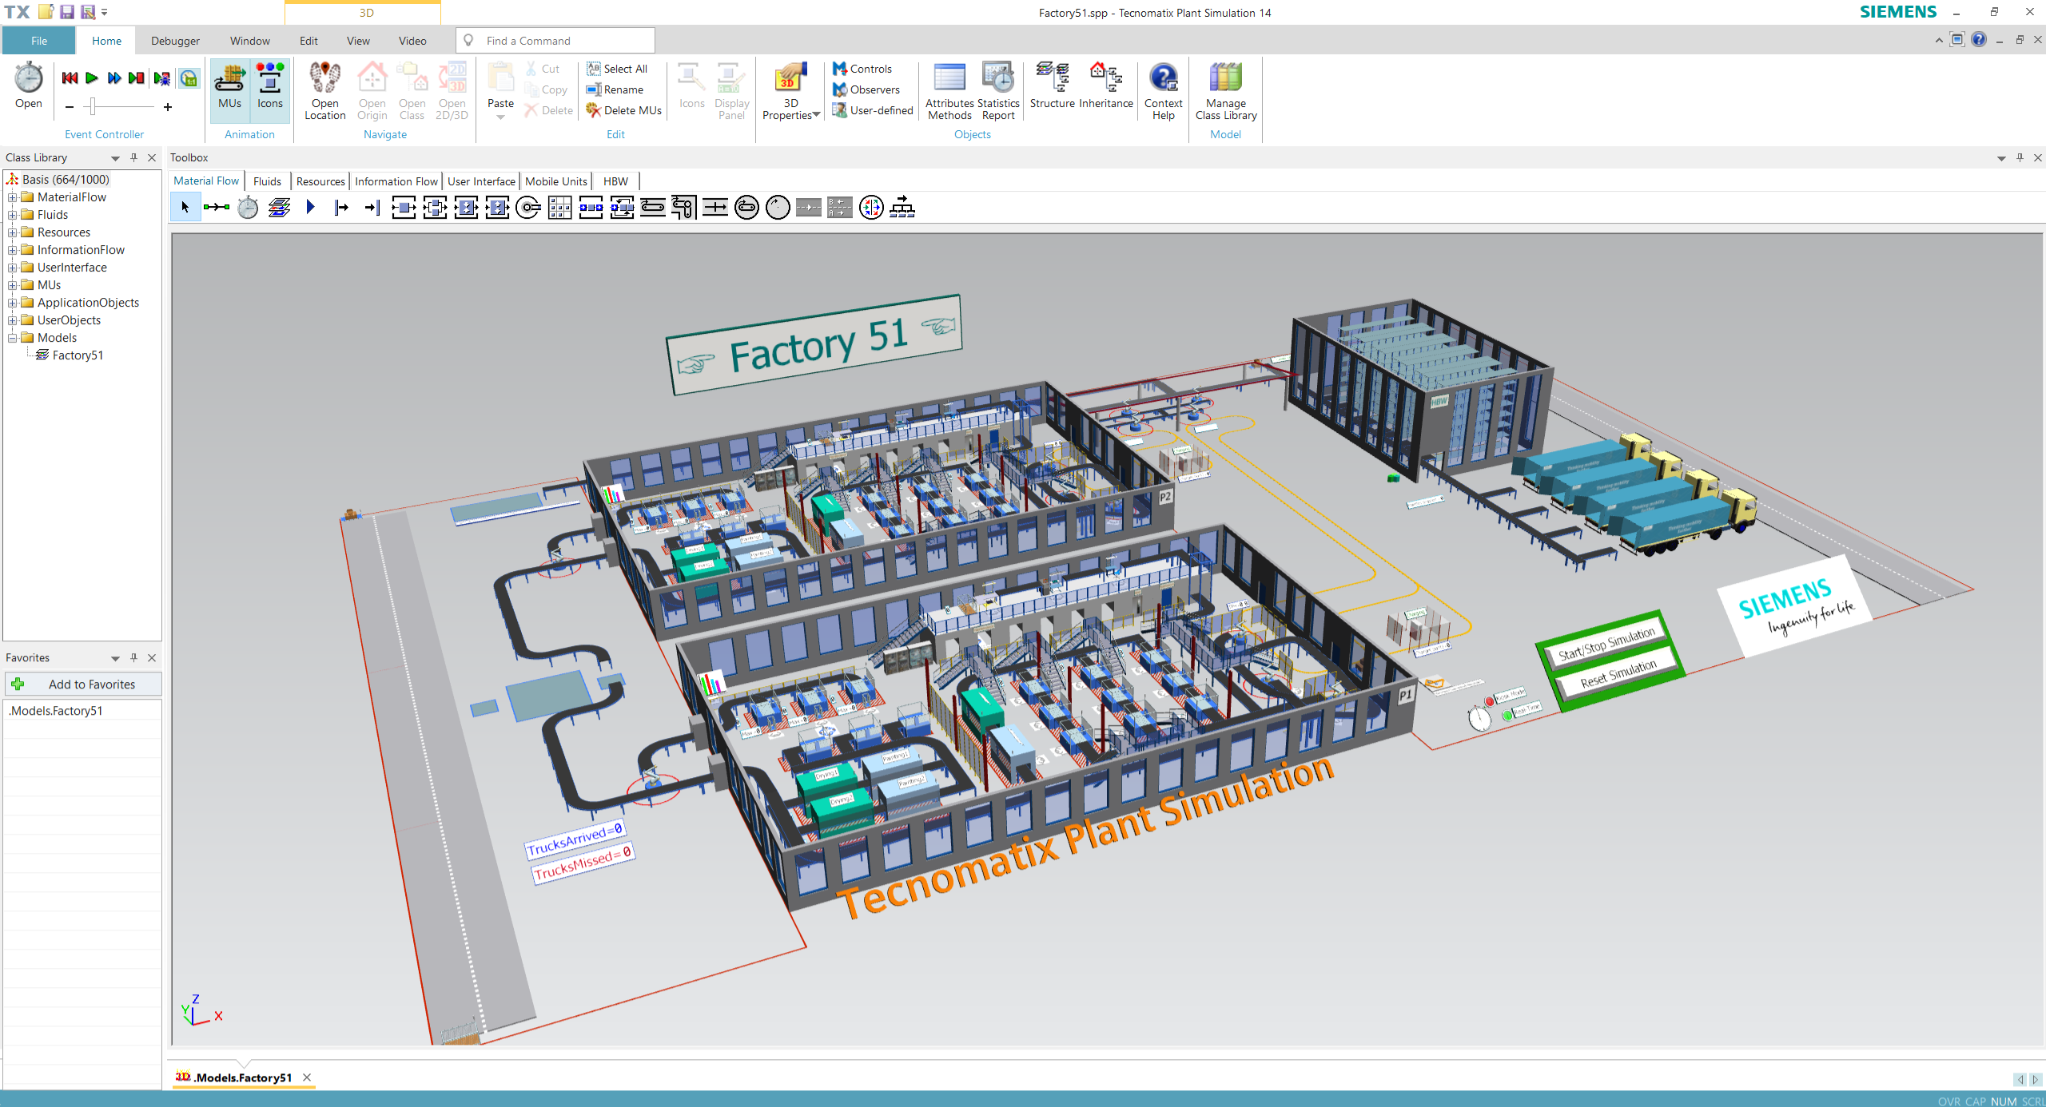Select the pointer tool in Toolbox
This screenshot has width=2046, height=1107.
(x=185, y=208)
